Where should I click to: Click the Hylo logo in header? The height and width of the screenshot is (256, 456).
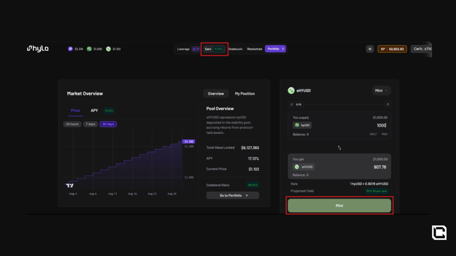coord(38,49)
